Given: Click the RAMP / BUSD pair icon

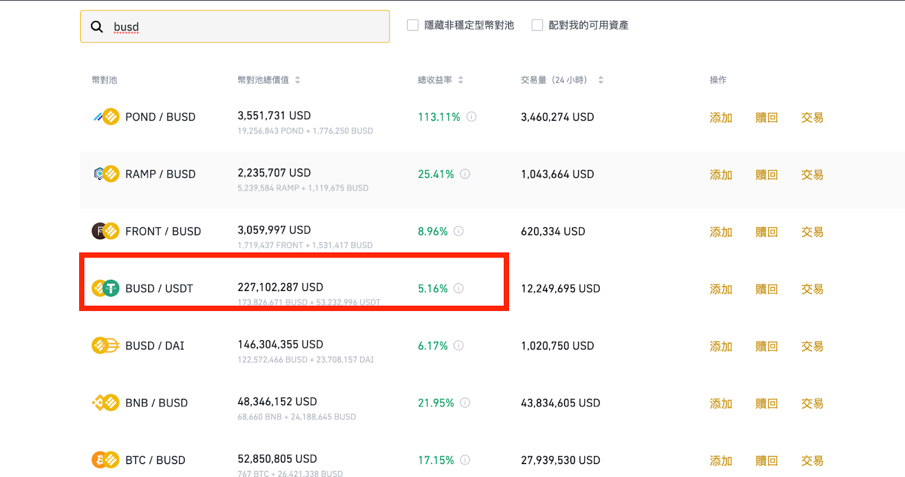Looking at the screenshot, I should 106,174.
